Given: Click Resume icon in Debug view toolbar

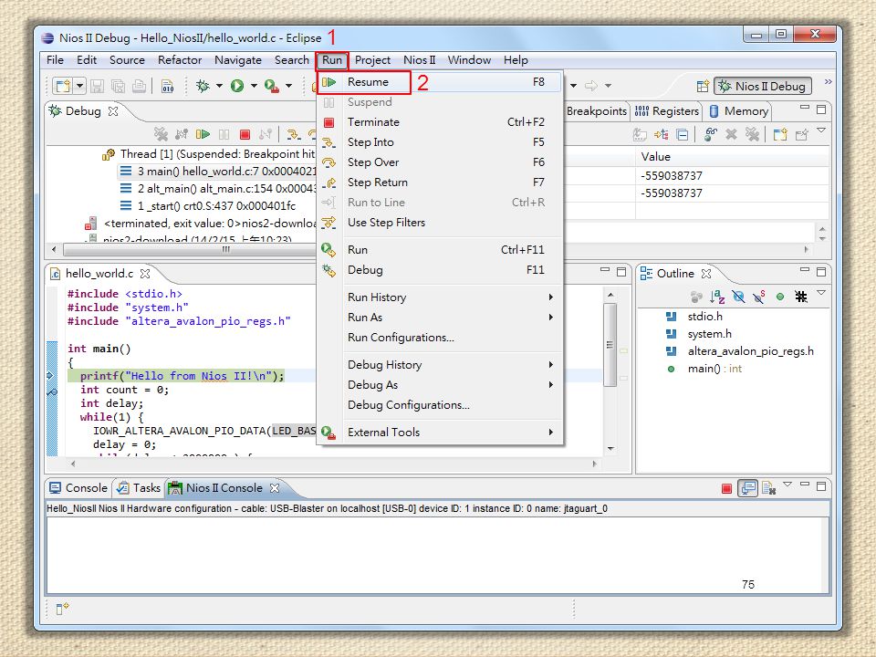Looking at the screenshot, I should pyautogui.click(x=203, y=134).
